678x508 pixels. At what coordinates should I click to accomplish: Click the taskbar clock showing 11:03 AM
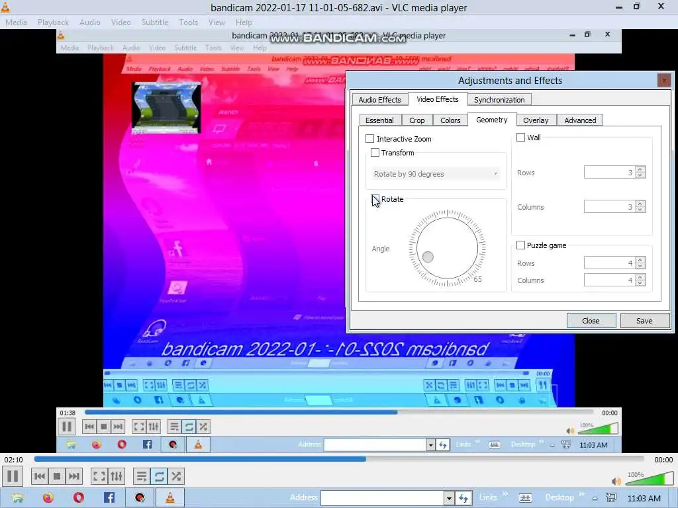[644, 499]
